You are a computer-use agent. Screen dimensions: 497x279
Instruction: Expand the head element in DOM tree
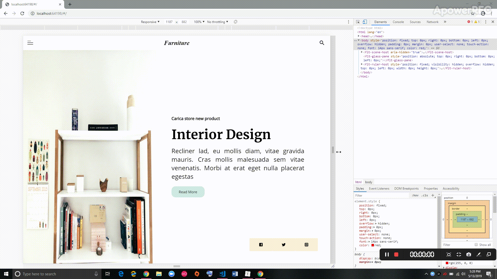(x=359, y=36)
